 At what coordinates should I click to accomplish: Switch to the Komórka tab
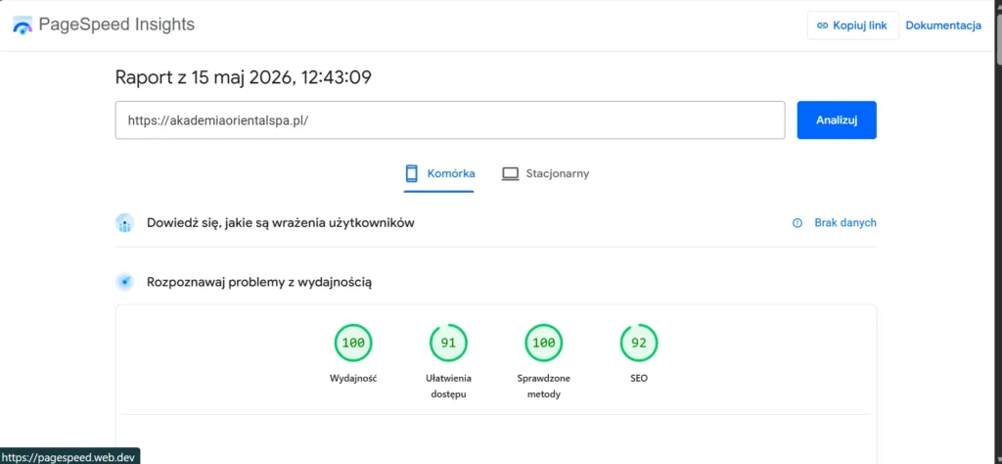439,174
